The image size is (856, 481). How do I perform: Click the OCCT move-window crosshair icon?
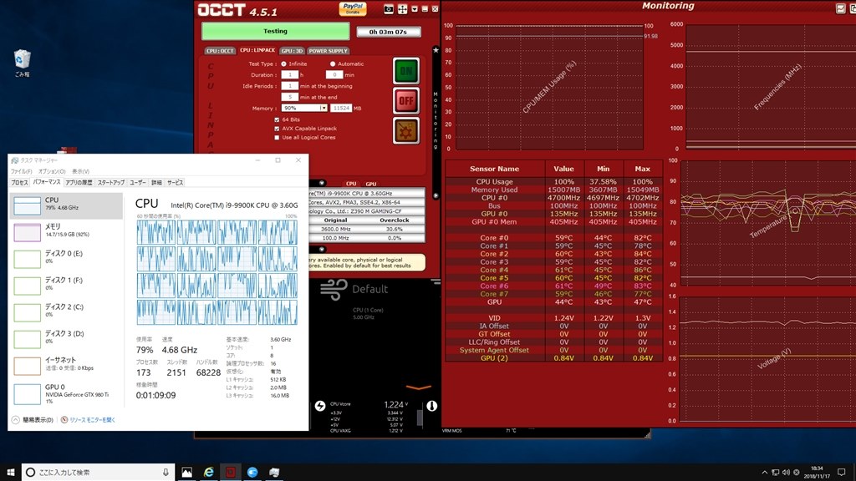402,9
